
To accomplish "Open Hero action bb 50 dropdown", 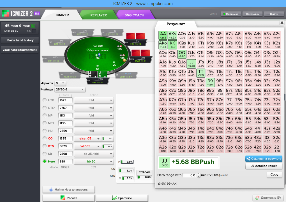I will click(94, 161).
